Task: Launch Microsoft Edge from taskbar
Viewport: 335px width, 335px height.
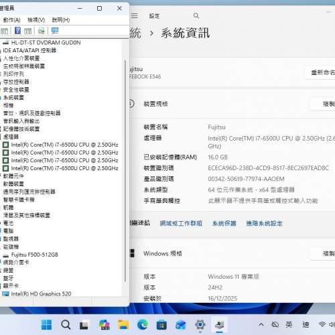Action: coord(143,325)
